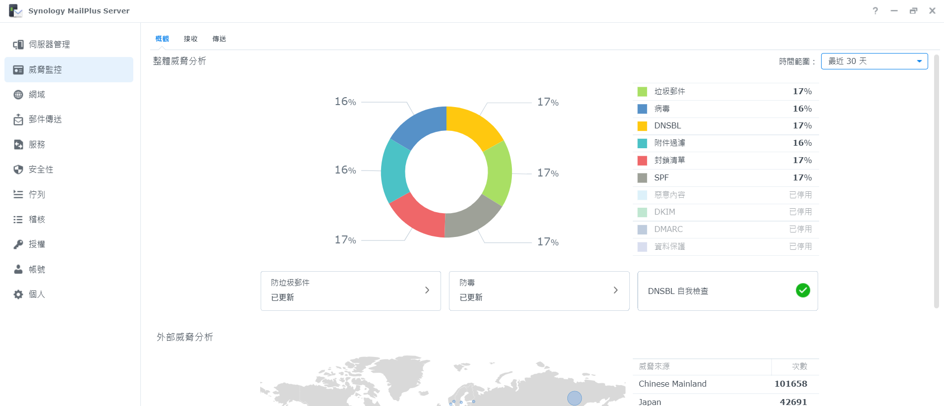The height and width of the screenshot is (406, 944).
Task: Click the 附件過濾 teal legend swatch
Action: pos(642,143)
